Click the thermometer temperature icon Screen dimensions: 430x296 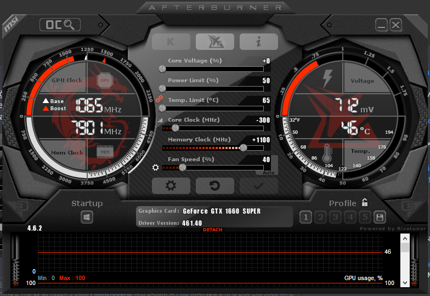(327, 153)
